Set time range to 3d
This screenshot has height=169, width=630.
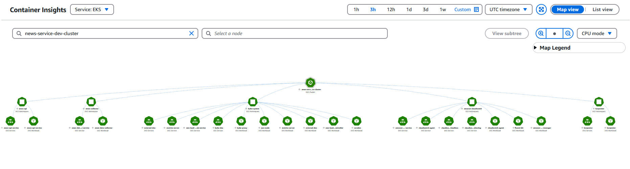(426, 9)
